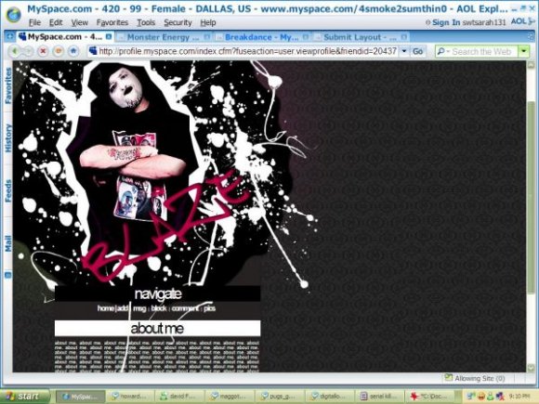The image size is (539, 404).
Task: Close the Monster Energy tab
Action: click(207, 36)
